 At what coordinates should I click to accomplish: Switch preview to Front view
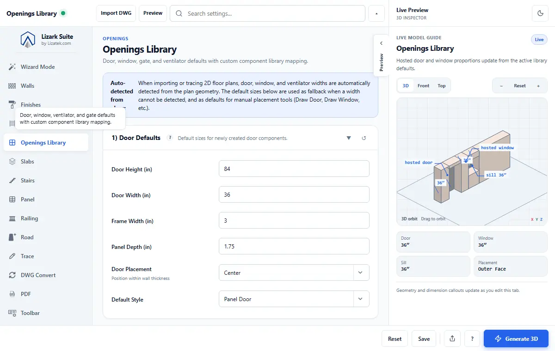click(x=423, y=86)
